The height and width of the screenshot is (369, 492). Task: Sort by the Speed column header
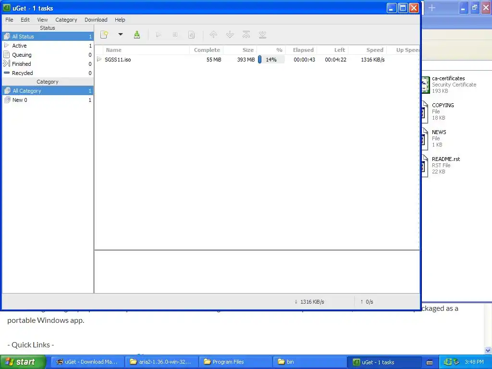[368, 50]
